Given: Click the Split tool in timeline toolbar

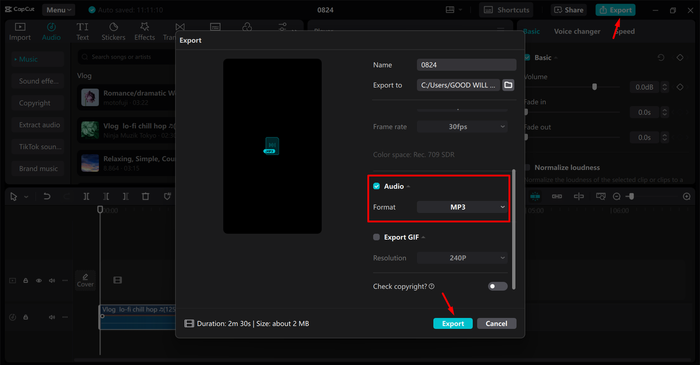Looking at the screenshot, I should coord(86,196).
